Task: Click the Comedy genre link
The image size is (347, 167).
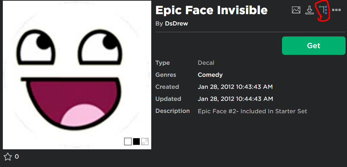Action: click(x=210, y=75)
